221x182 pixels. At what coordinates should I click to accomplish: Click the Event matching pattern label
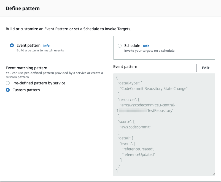26,68
